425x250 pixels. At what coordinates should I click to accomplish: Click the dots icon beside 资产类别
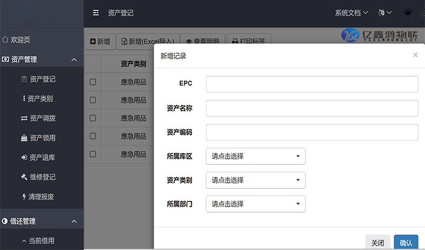(x=24, y=98)
